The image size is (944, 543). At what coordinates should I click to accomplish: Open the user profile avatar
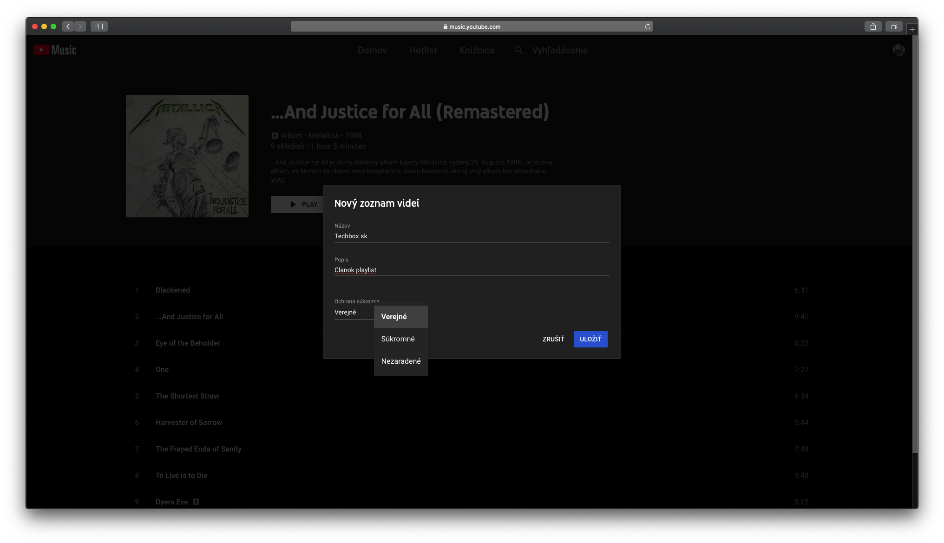point(899,50)
